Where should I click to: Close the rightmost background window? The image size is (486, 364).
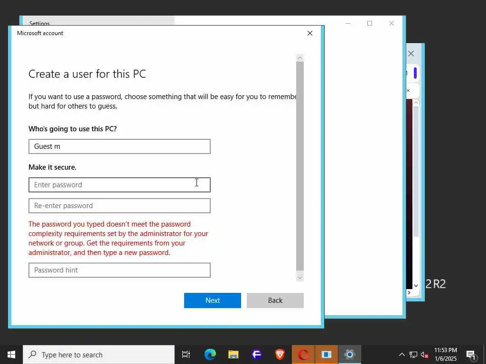(x=411, y=54)
